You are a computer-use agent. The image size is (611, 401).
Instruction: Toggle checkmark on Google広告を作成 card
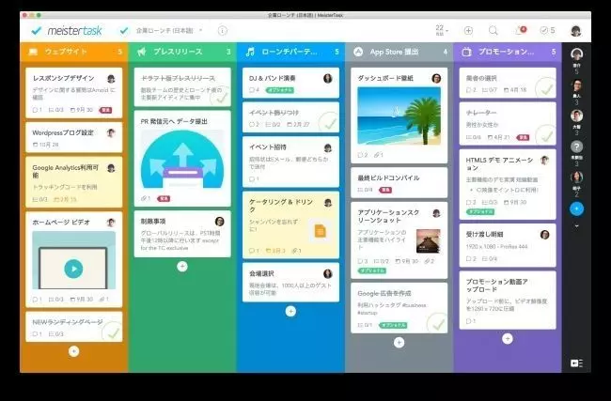(438, 323)
